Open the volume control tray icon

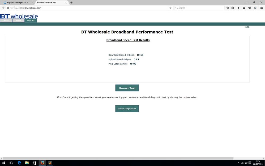[246, 163]
